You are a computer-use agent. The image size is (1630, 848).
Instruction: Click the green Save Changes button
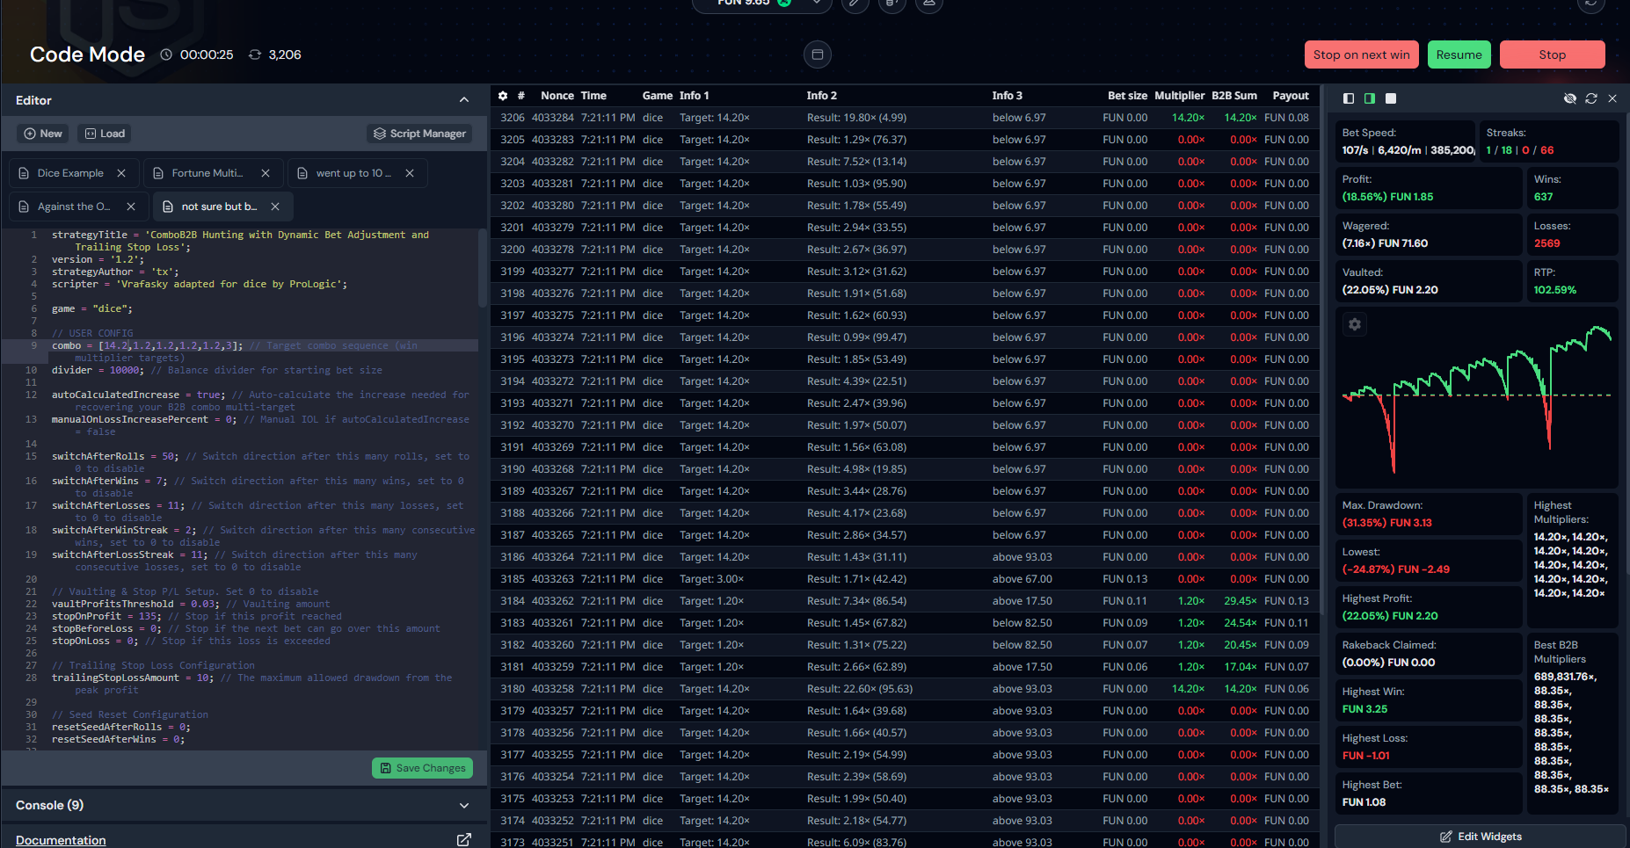(422, 768)
